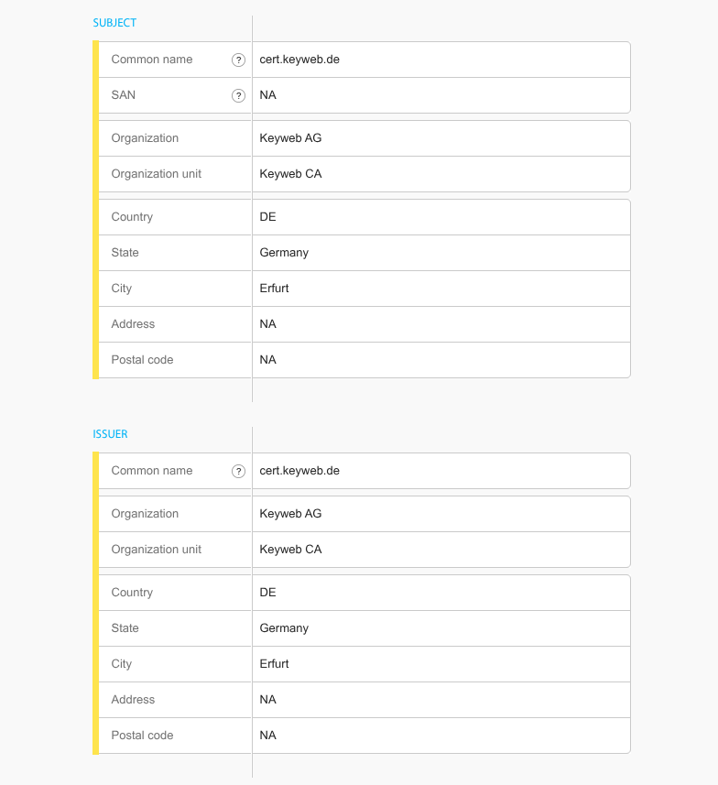Click the Subject Postal code label
This screenshot has width=718, height=785.
click(142, 360)
